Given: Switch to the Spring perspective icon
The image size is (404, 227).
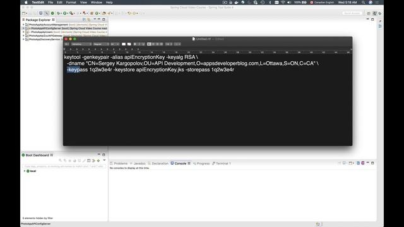Looking at the screenshot, I should pyautogui.click(x=374, y=13).
